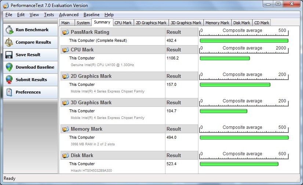This screenshot has height=185, width=303.
Task: Click the Genuine Intel CPU U4100 description
Action: [102, 65]
